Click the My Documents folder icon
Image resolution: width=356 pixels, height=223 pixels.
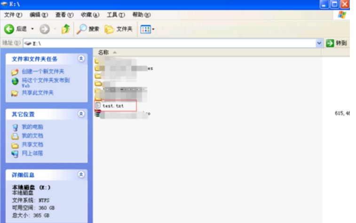15,136
